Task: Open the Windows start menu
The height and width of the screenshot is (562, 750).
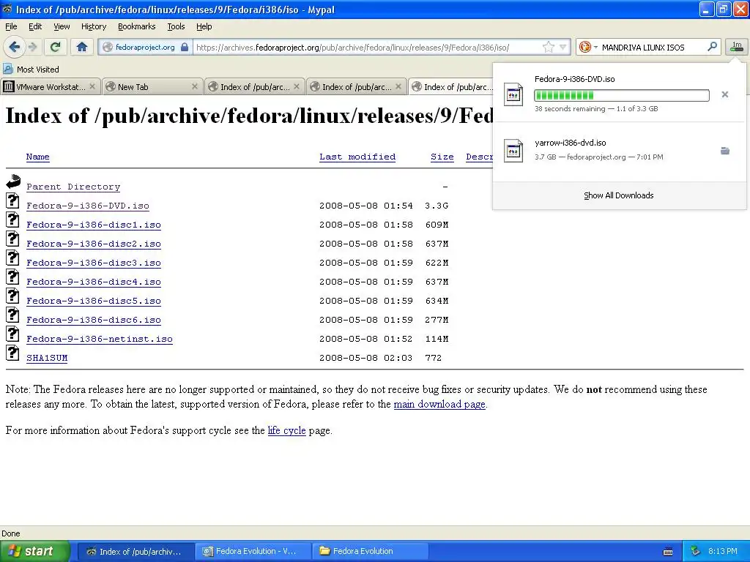Action: coord(35,551)
